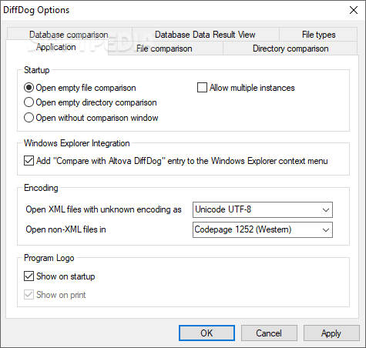The width and height of the screenshot is (366, 348).
Task: Open non-XML files encoding combo box
Action: (x=263, y=229)
